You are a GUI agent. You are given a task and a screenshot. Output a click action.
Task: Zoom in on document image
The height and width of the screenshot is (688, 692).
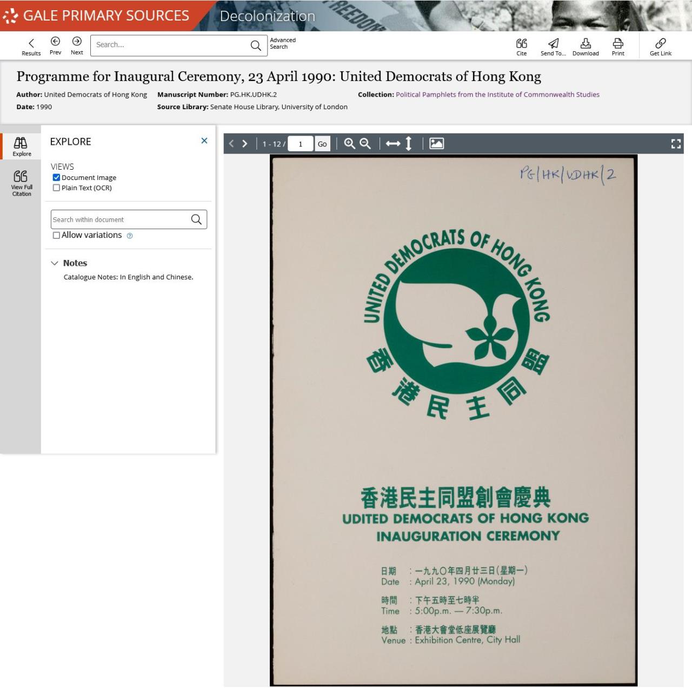350,144
